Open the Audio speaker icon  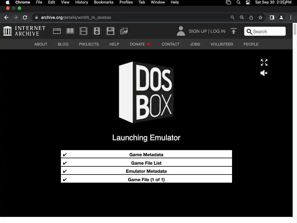[97, 31]
